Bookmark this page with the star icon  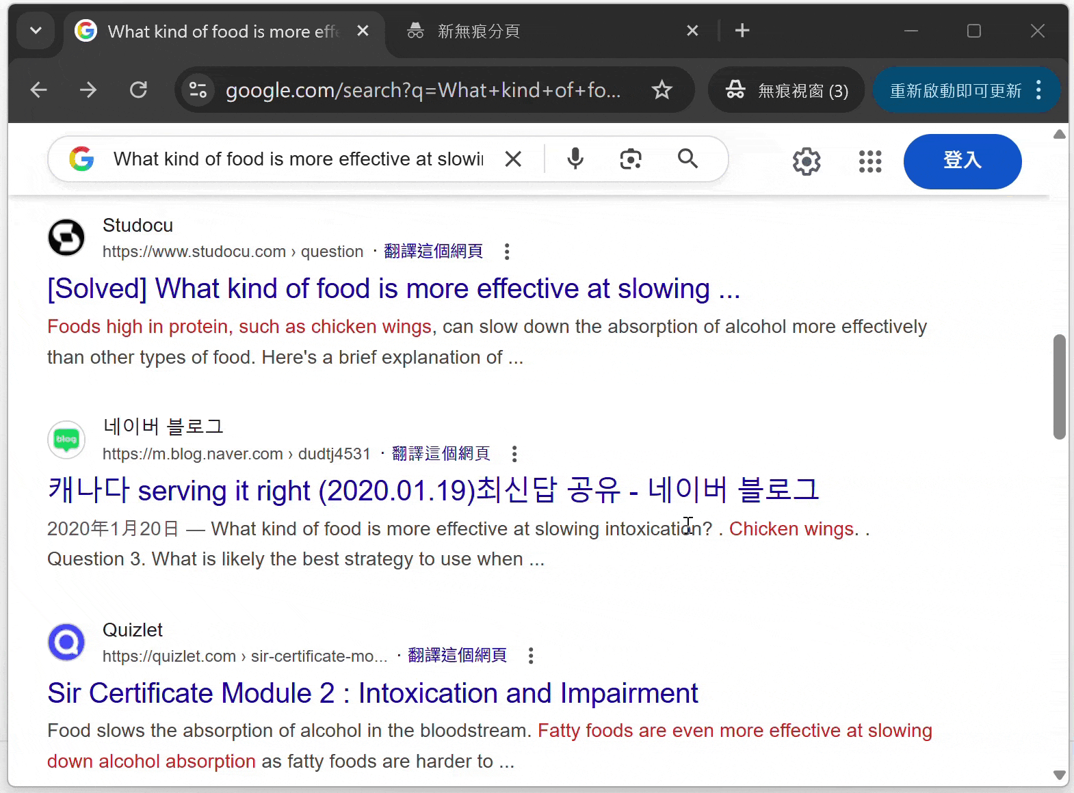click(662, 90)
